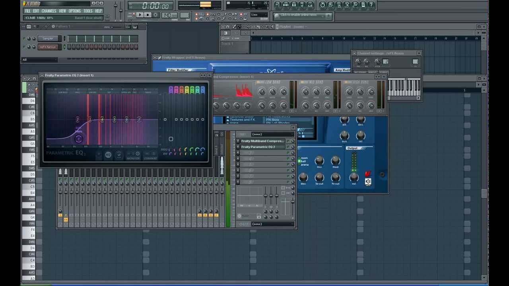Select EQ band 6 handle
Viewport: 509px width, 286px height.
click(126, 120)
